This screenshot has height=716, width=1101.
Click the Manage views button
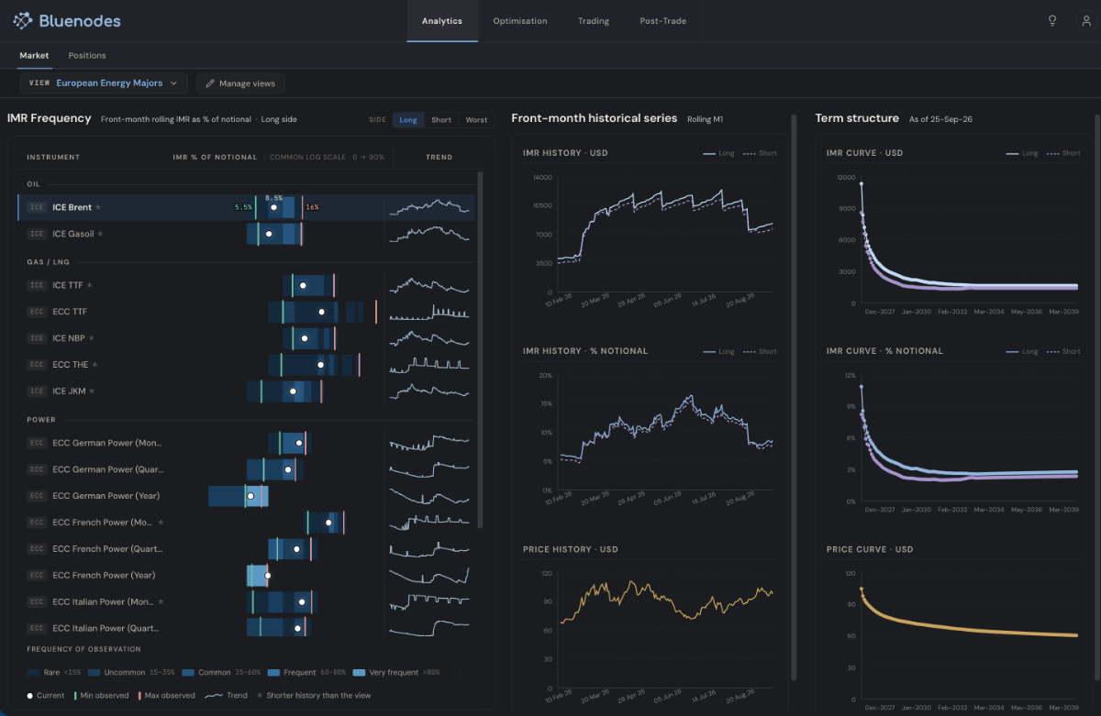tap(240, 83)
